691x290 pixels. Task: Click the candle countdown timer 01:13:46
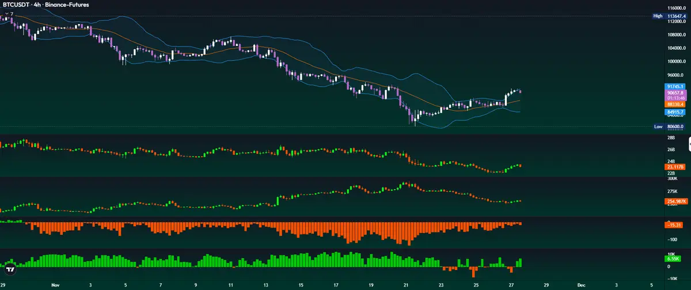coord(674,98)
